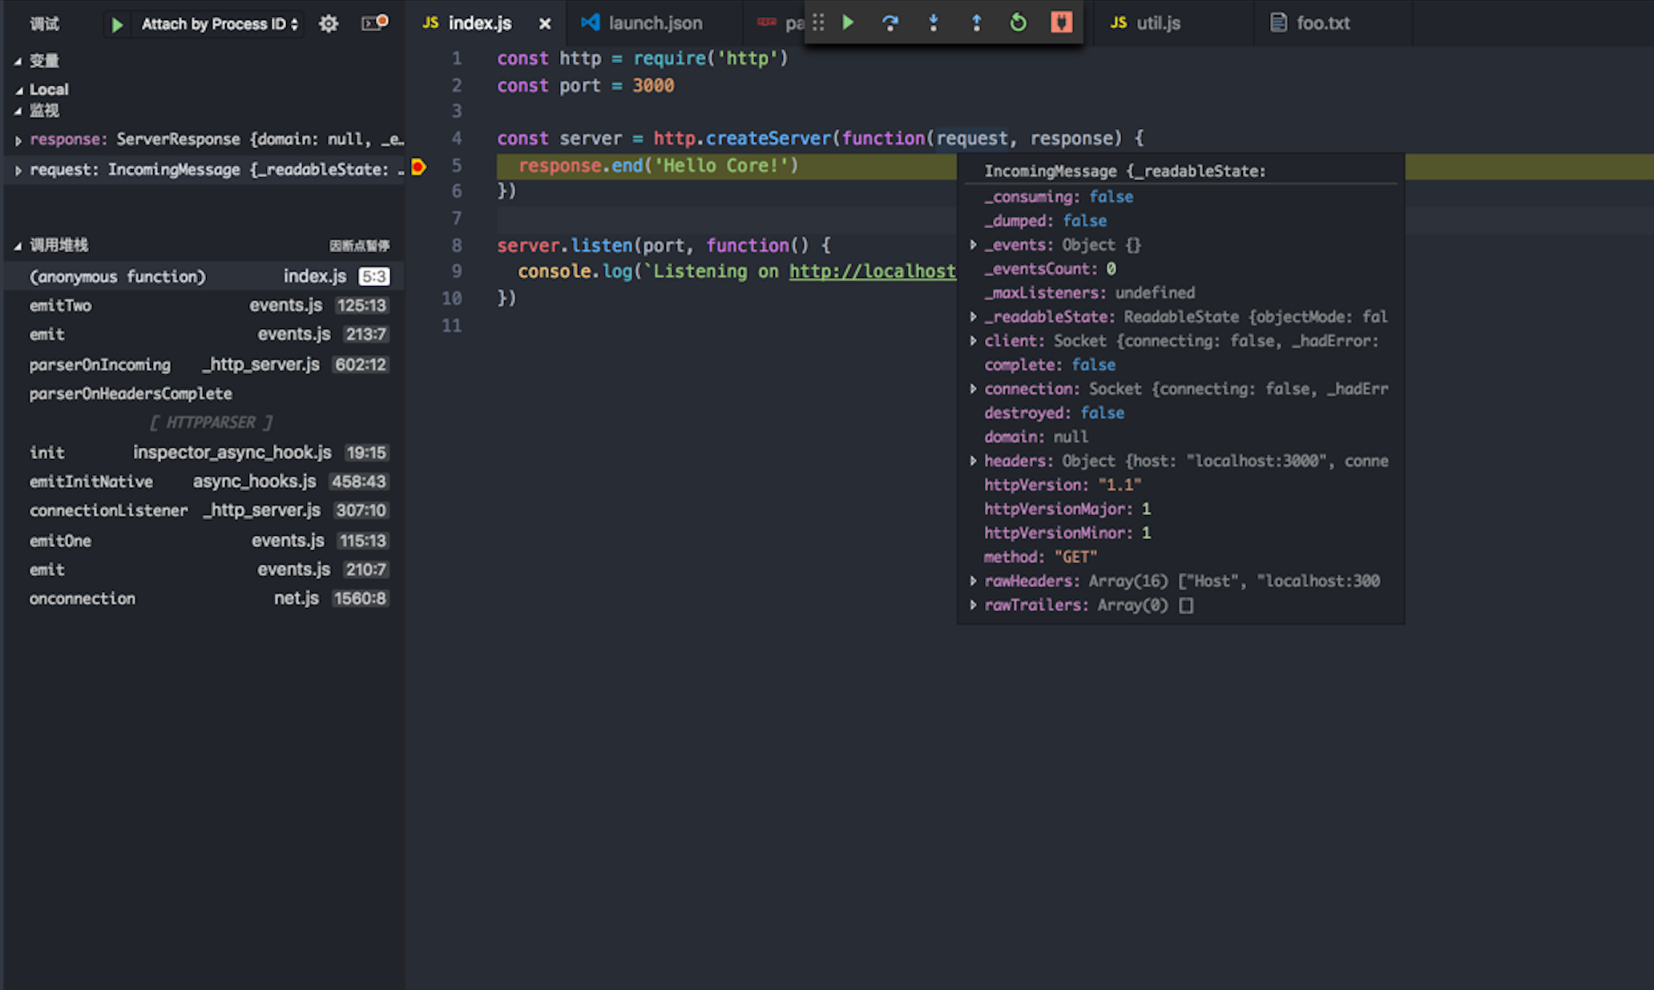The width and height of the screenshot is (1654, 990).
Task: Expand the response watch variable
Action: point(18,140)
